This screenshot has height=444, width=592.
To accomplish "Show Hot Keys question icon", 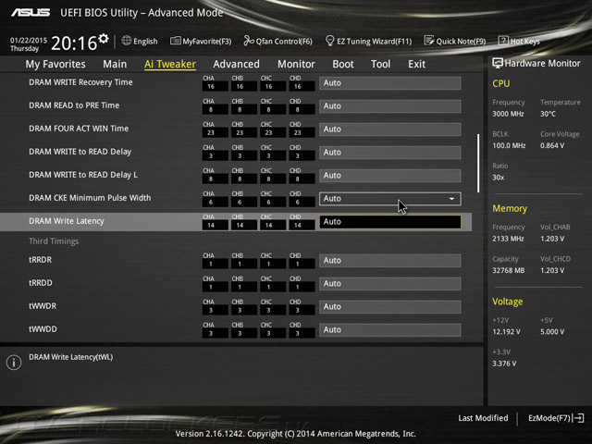I will coord(503,41).
